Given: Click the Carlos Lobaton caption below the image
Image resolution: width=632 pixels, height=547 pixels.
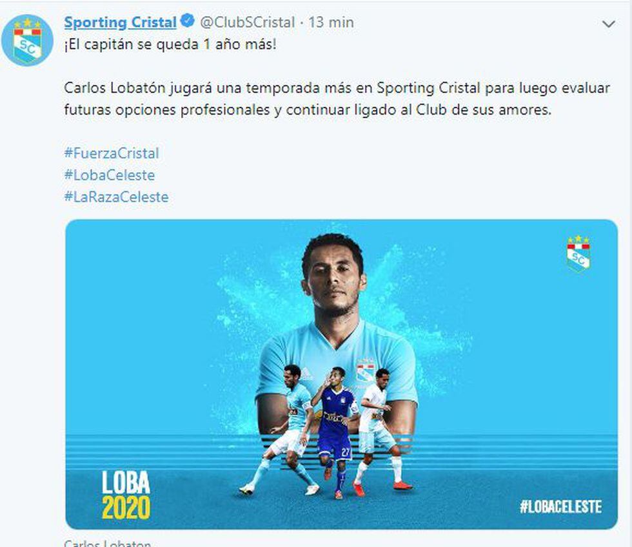Looking at the screenshot, I should point(107,543).
